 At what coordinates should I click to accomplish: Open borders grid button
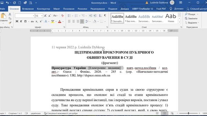102,21
